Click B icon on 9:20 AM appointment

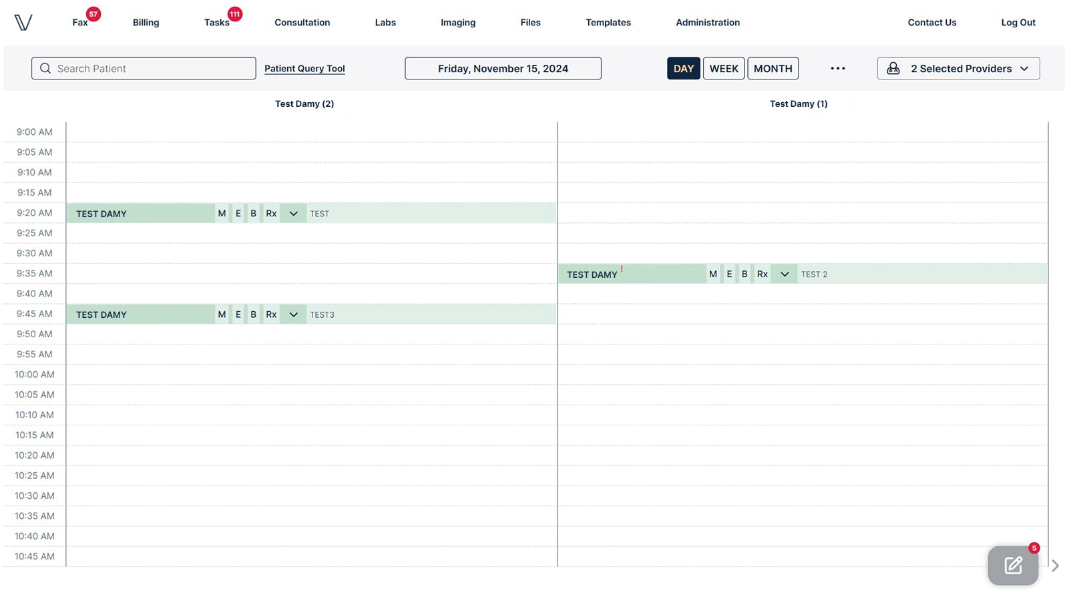253,214
